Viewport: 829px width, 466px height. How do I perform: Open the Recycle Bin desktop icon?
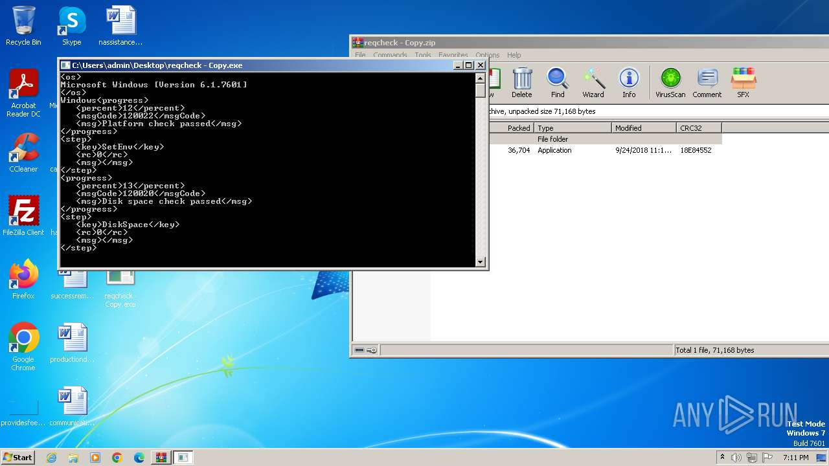pos(23,26)
